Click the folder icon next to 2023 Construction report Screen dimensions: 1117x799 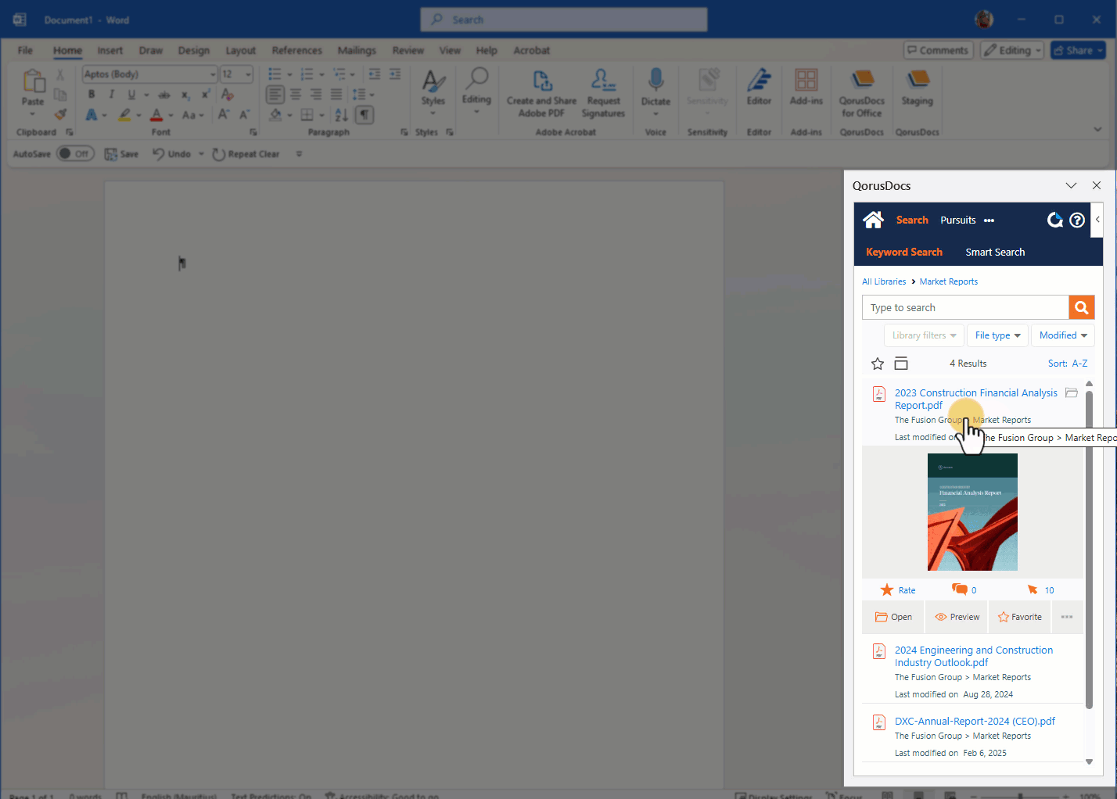tap(1072, 392)
